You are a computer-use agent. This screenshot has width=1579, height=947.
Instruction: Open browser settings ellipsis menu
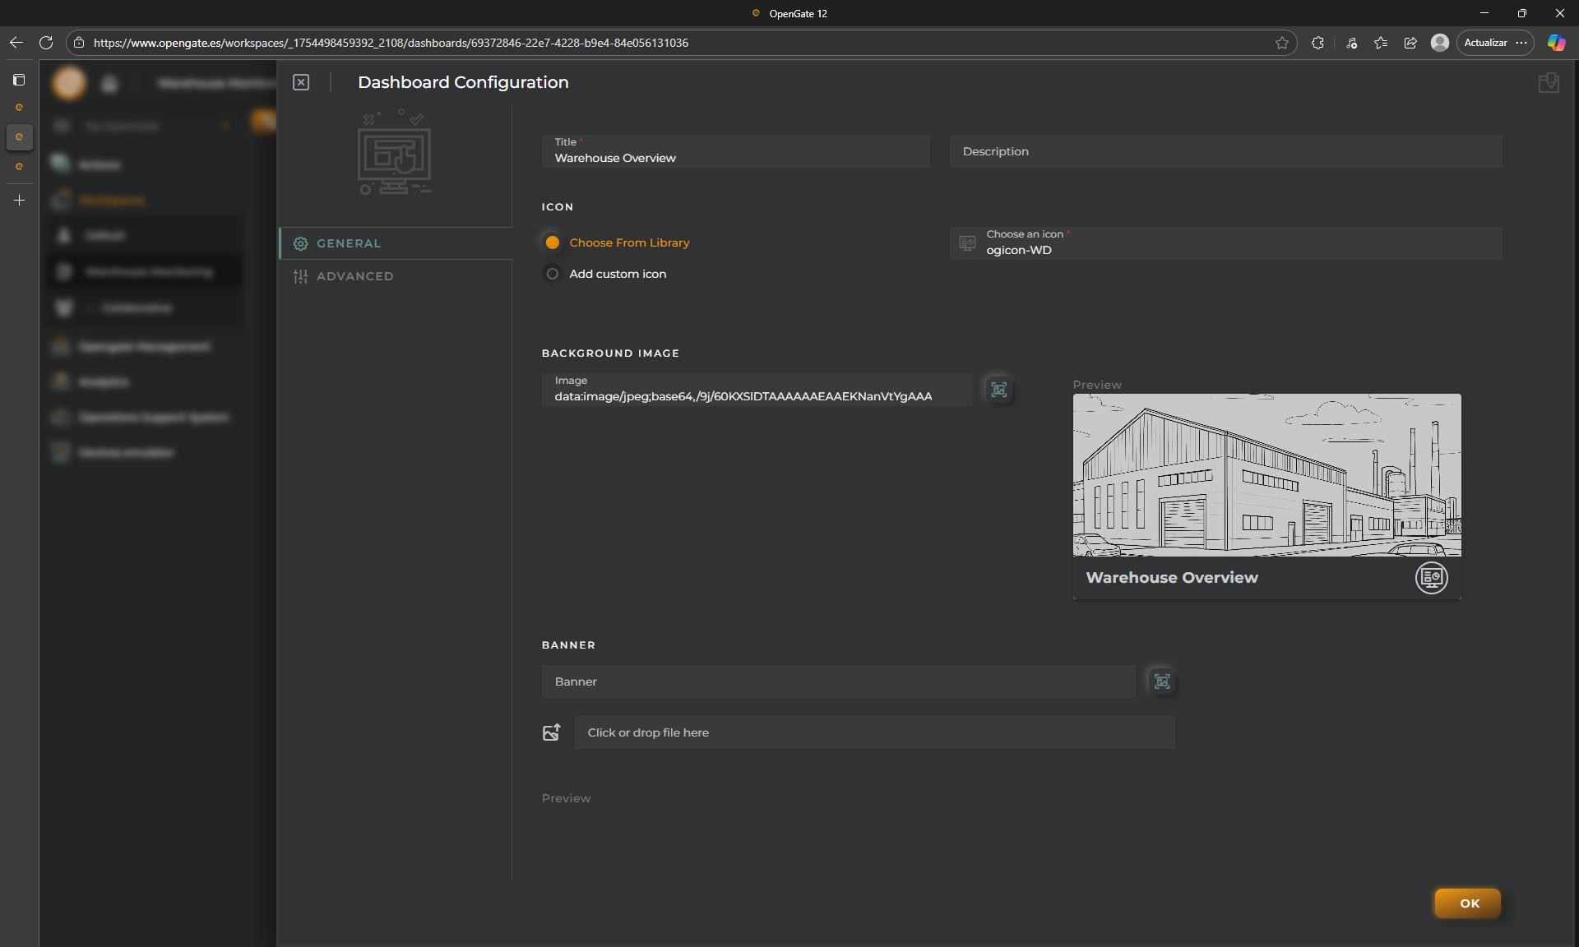point(1521,43)
